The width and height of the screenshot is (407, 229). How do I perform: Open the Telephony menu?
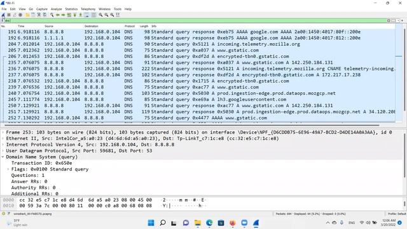[x=88, y=9]
